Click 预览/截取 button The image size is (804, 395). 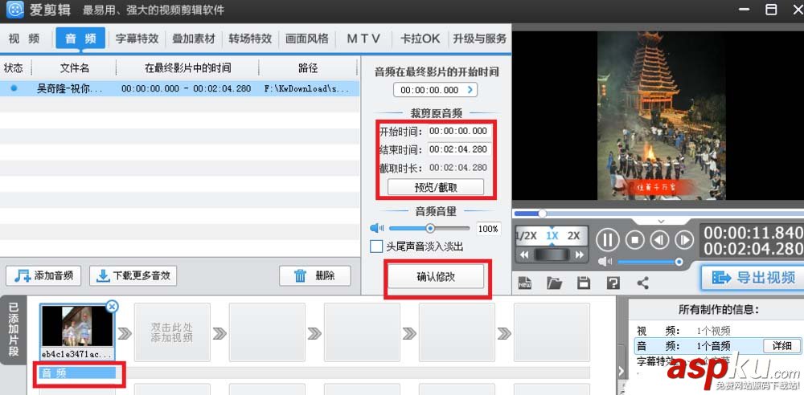(435, 188)
